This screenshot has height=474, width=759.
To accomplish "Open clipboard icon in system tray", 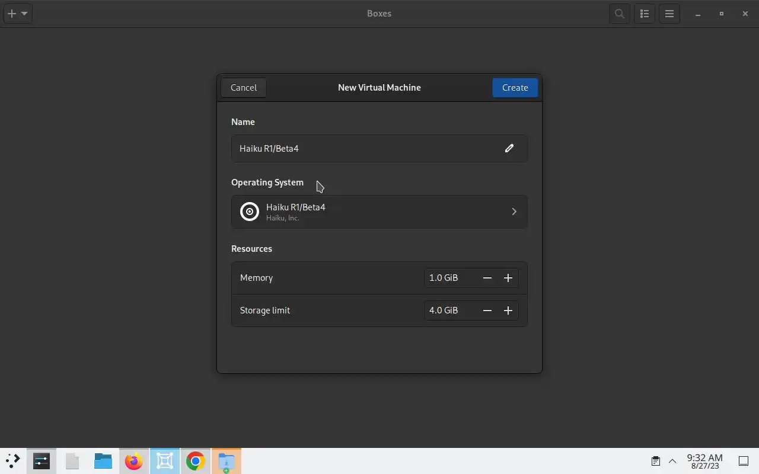I will (x=656, y=461).
